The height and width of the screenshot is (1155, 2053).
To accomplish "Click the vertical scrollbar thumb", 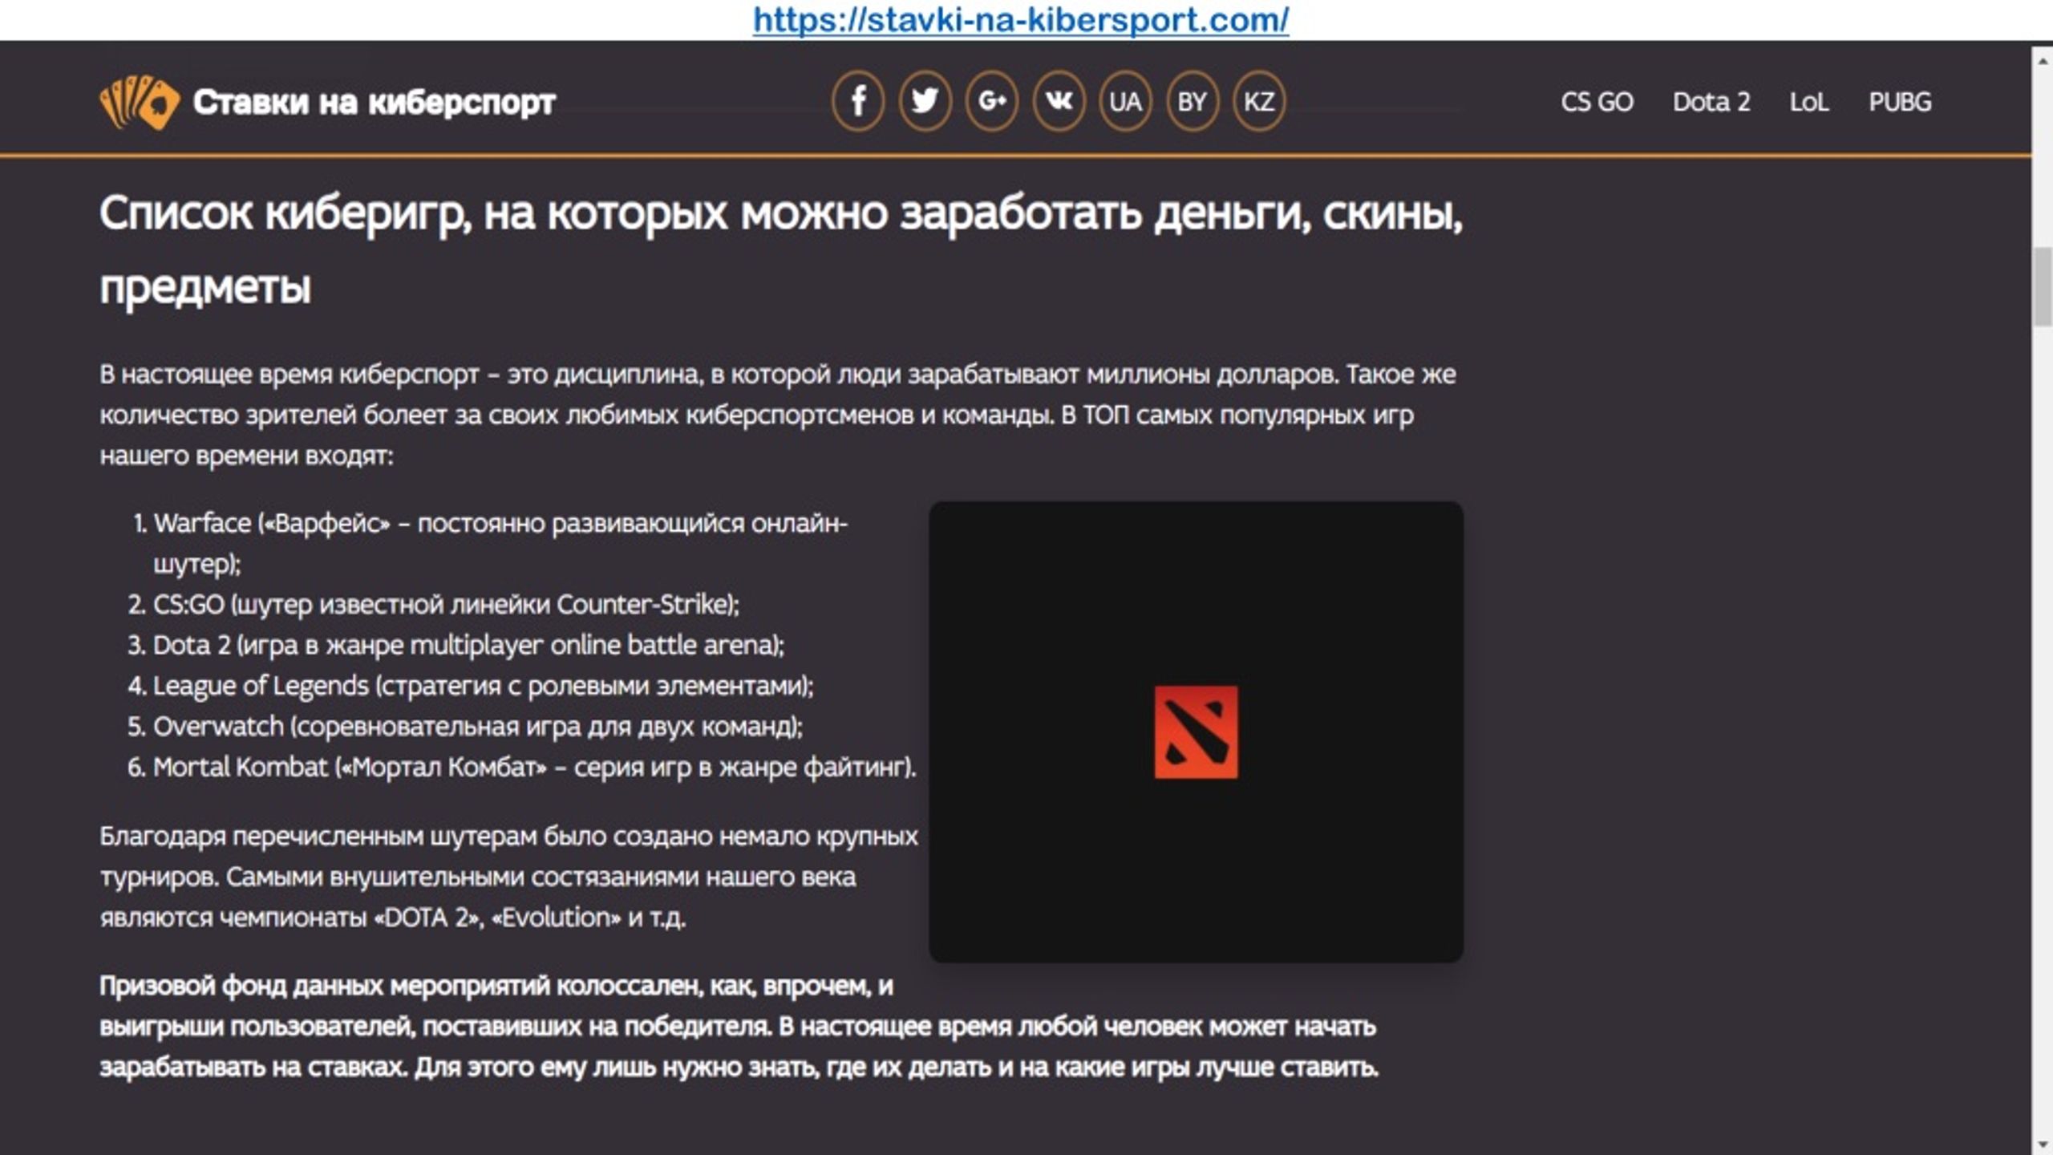I will [x=2043, y=287].
